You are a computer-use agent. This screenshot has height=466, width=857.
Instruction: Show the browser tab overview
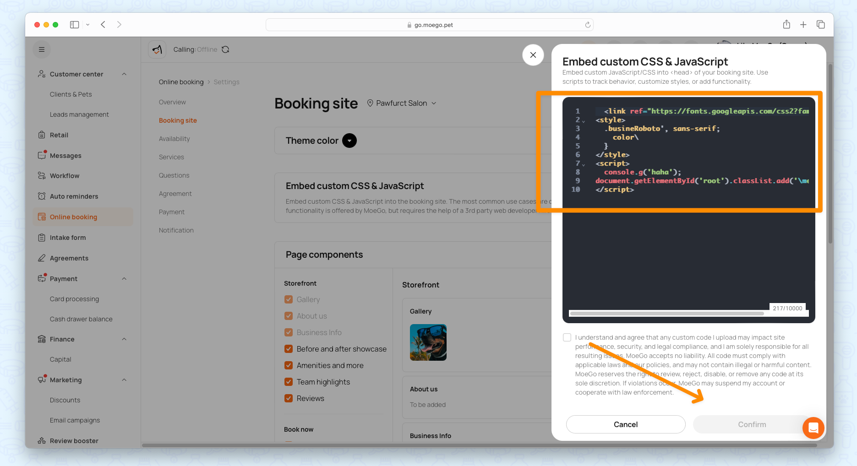(x=821, y=25)
